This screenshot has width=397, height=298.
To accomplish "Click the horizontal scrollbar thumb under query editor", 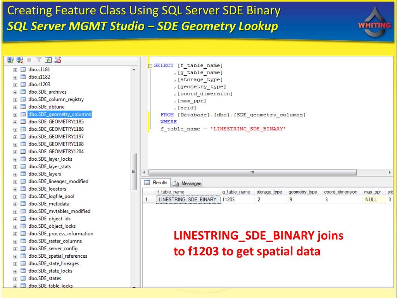I will tap(252, 173).
